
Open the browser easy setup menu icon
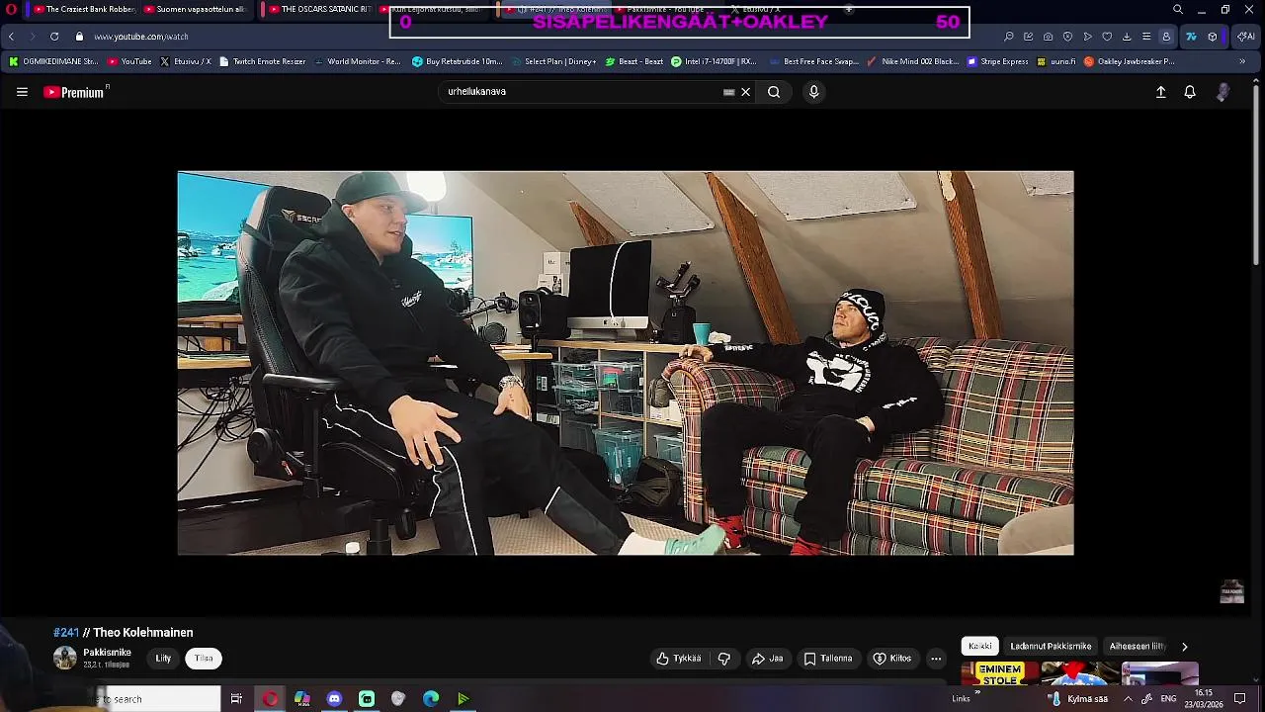tap(1146, 37)
